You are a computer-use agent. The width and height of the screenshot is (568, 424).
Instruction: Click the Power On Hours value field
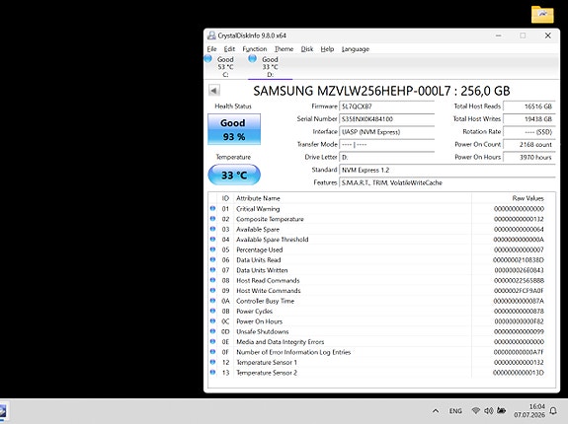tap(529, 157)
